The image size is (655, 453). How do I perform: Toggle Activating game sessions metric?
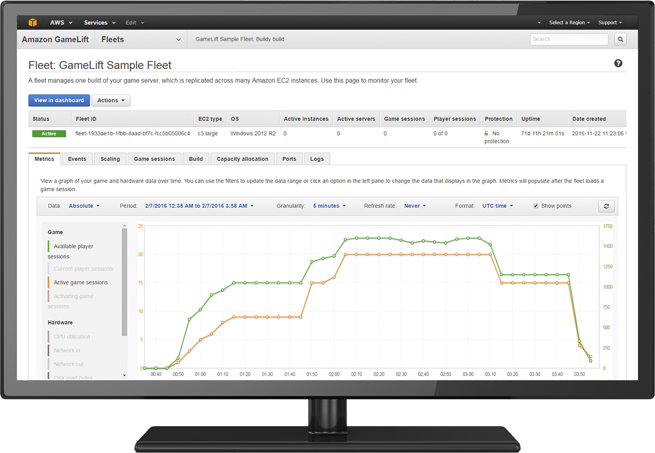click(71, 301)
